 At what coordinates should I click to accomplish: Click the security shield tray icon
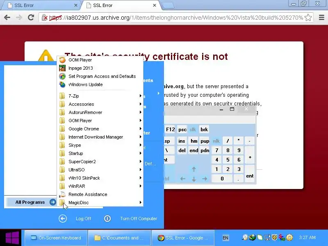click(x=274, y=237)
